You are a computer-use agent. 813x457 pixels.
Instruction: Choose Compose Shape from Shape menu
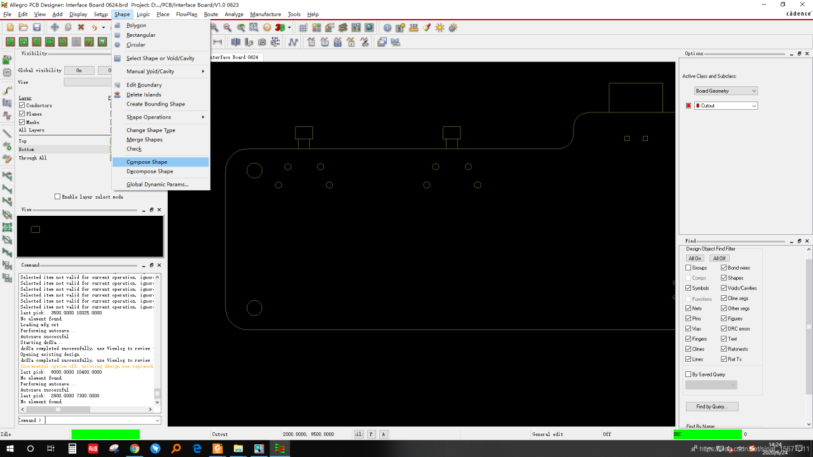point(147,162)
